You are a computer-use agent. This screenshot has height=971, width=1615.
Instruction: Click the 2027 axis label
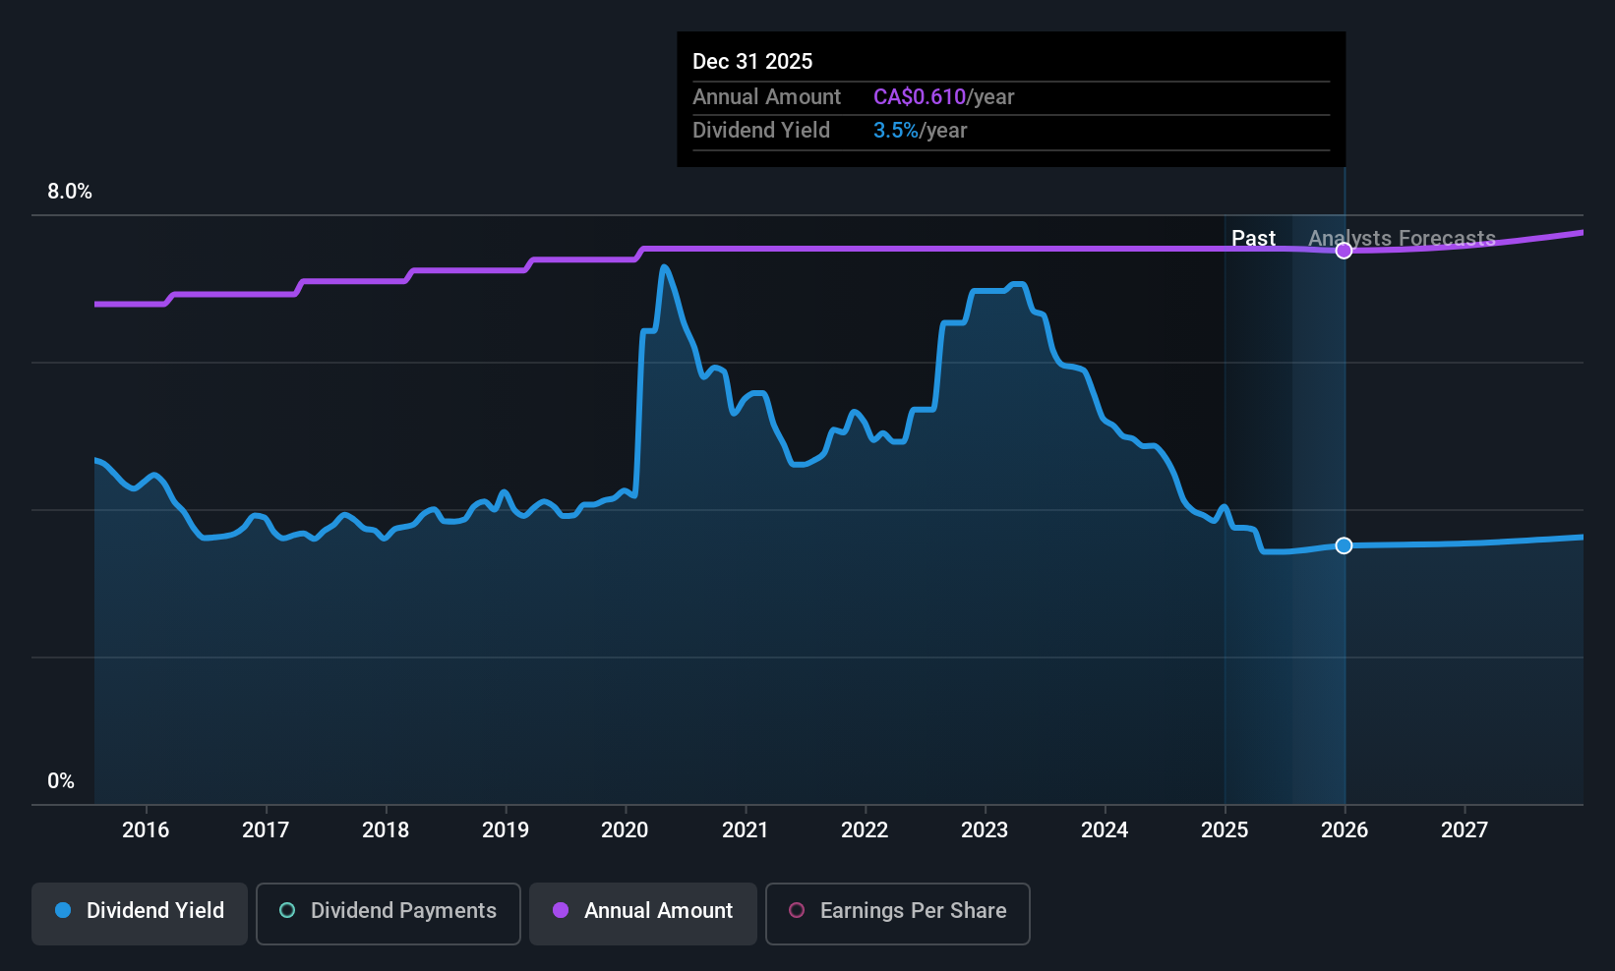tap(1465, 829)
